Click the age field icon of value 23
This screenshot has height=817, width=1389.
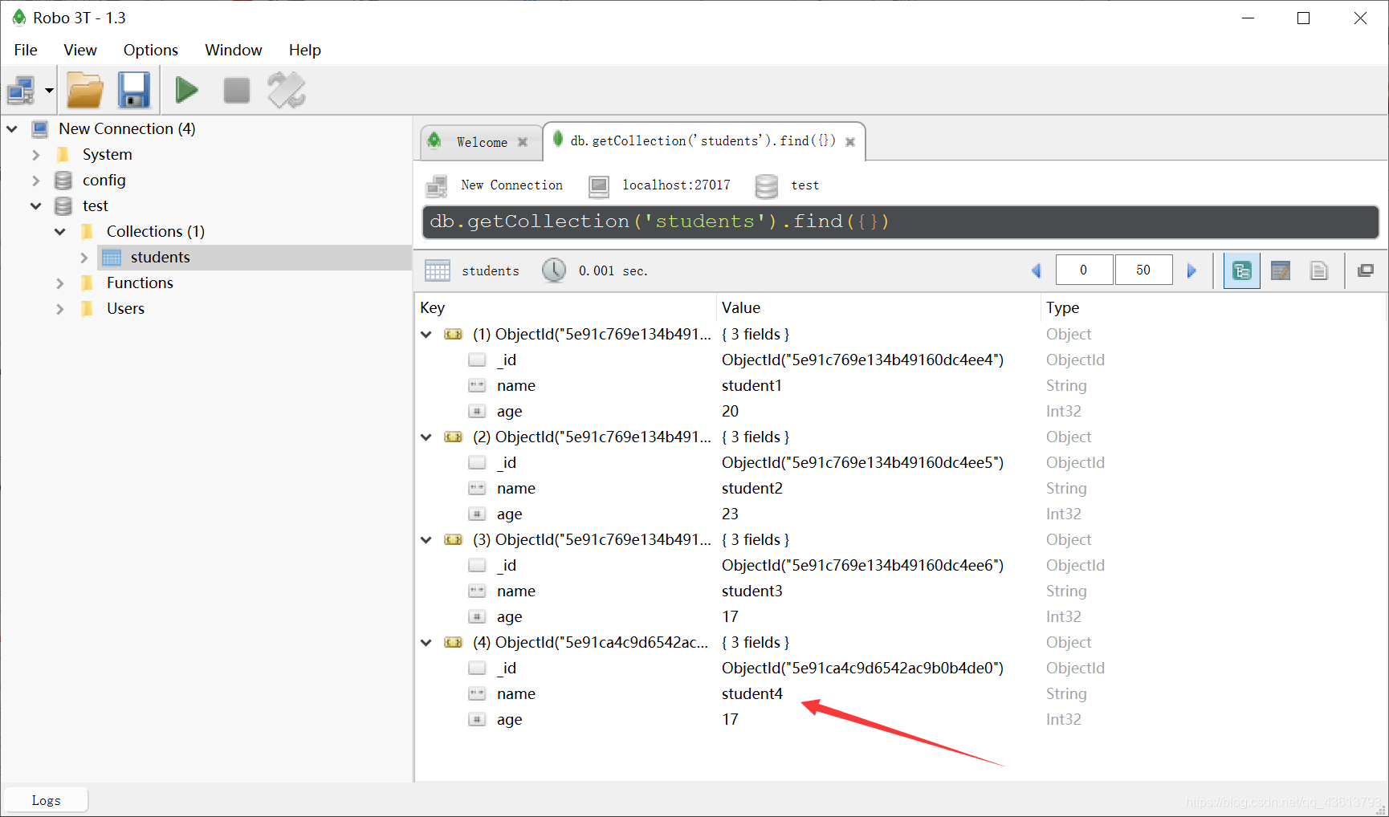[x=477, y=514]
